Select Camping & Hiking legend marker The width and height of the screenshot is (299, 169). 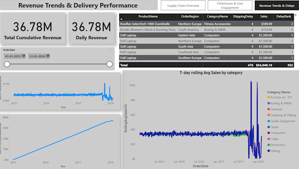[x=269, y=115]
